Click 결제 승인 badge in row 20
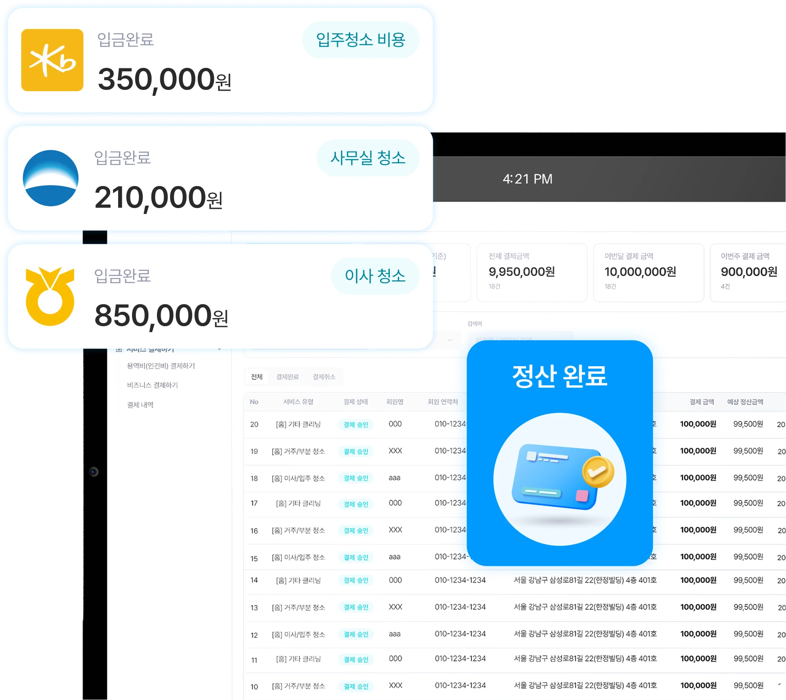This screenshot has height=700, width=786. tap(356, 424)
